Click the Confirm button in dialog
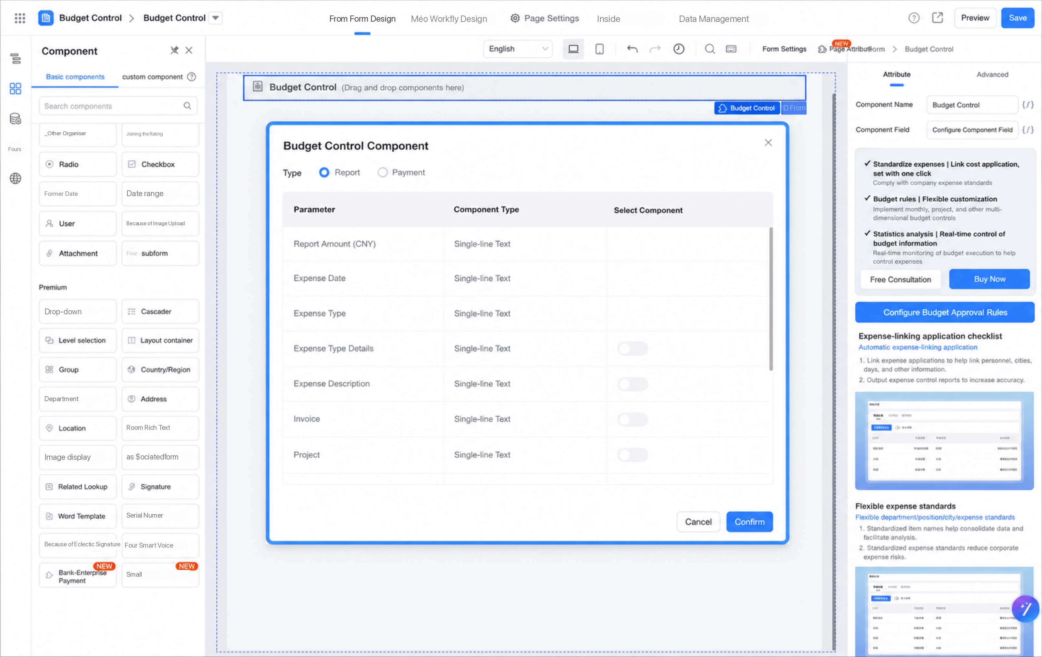 (749, 521)
